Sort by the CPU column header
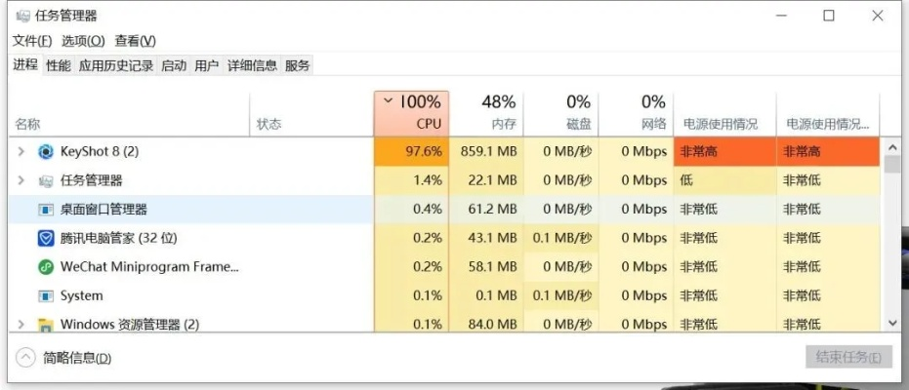 pyautogui.click(x=411, y=113)
